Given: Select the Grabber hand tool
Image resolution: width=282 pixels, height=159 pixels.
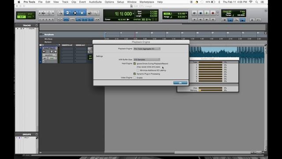Looking at the screenshot, I should pyautogui.click(x=82, y=13).
